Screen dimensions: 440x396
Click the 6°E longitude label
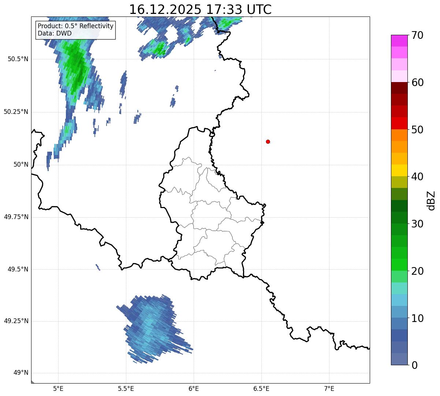point(194,389)
